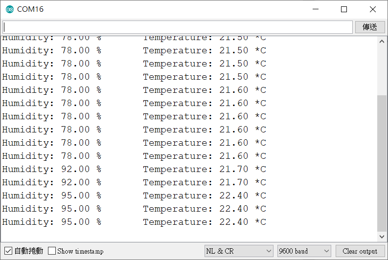Minimize the COM16 window
Screen dimensions: 388x260
[x=316, y=9]
